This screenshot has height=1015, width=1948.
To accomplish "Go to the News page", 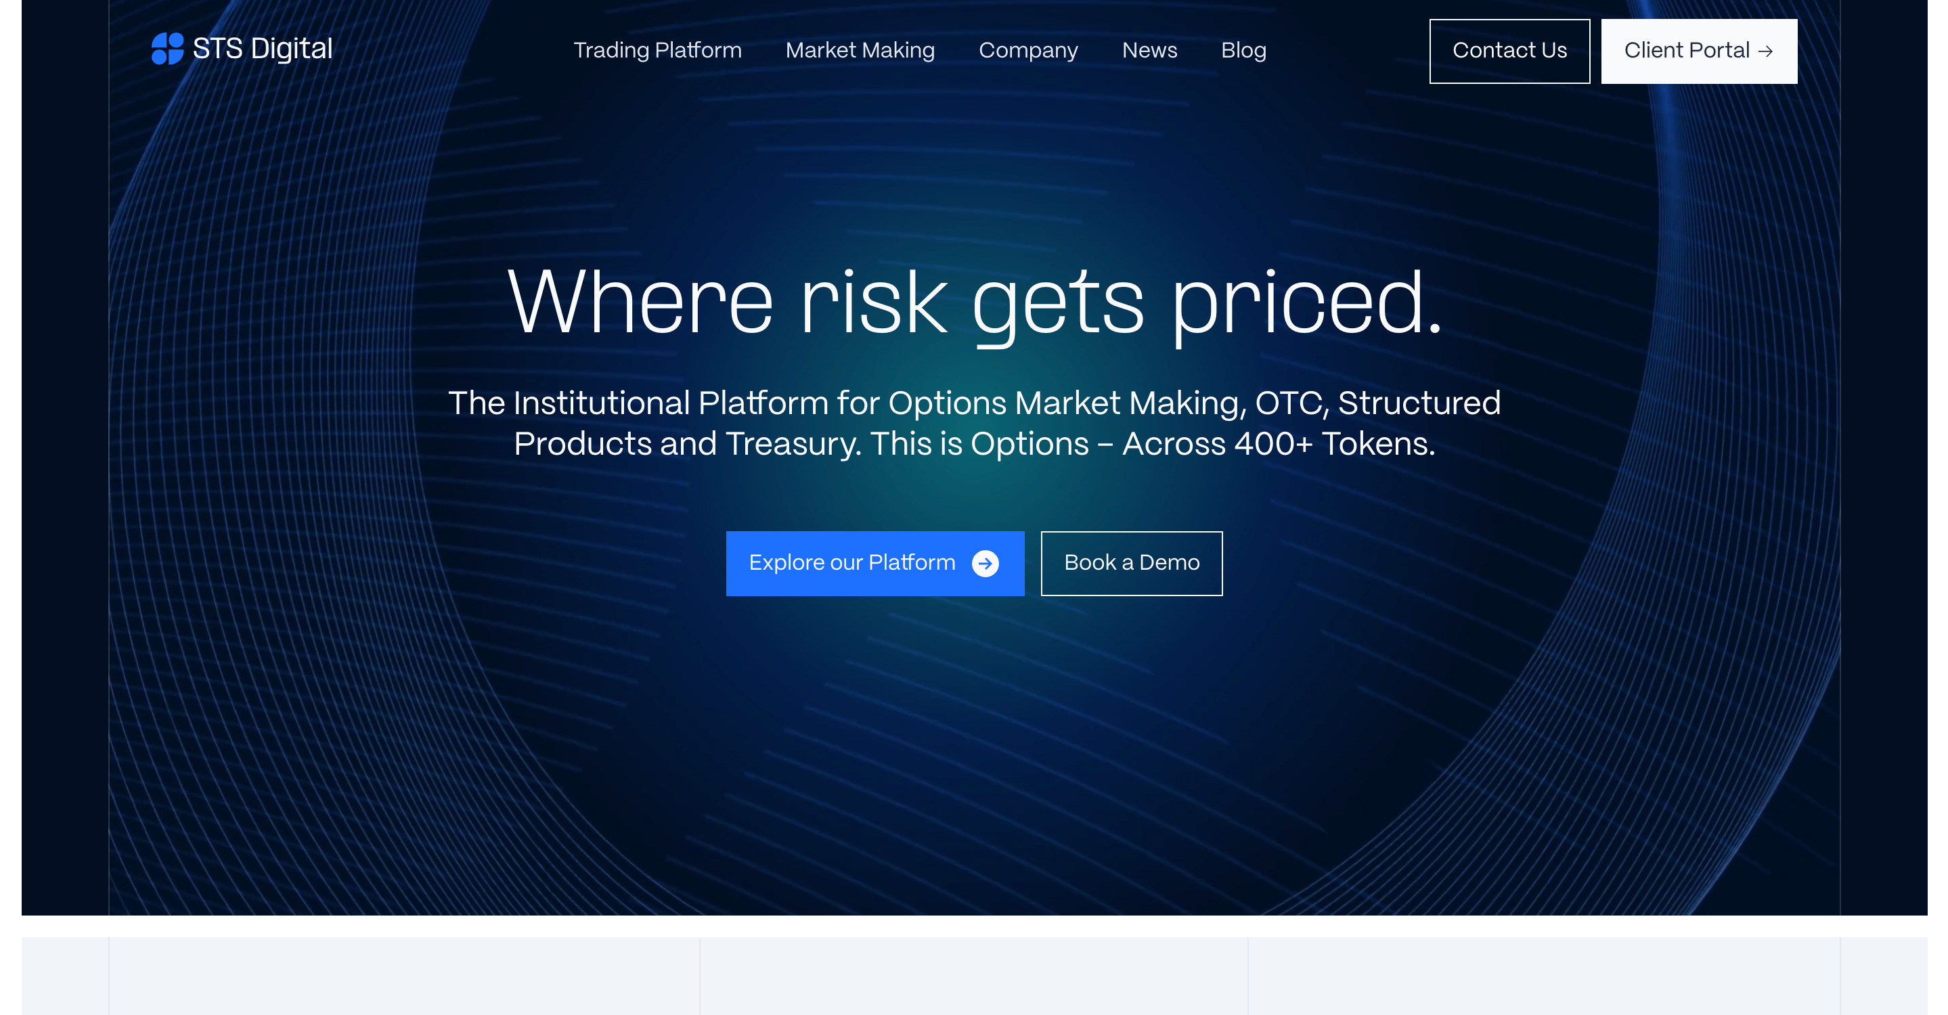I will (1149, 51).
